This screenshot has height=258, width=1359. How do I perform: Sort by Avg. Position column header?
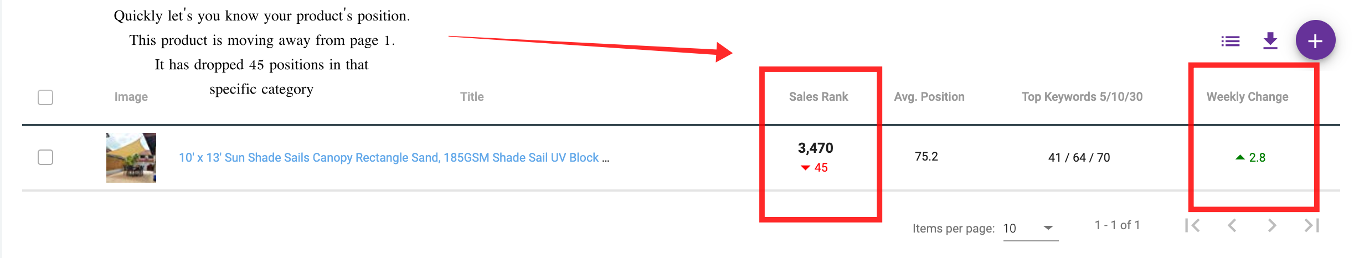[929, 97]
